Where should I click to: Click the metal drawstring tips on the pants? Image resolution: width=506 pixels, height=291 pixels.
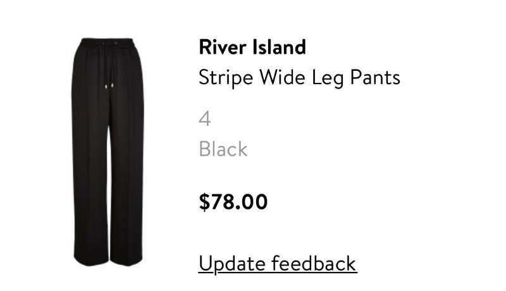pos(109,86)
